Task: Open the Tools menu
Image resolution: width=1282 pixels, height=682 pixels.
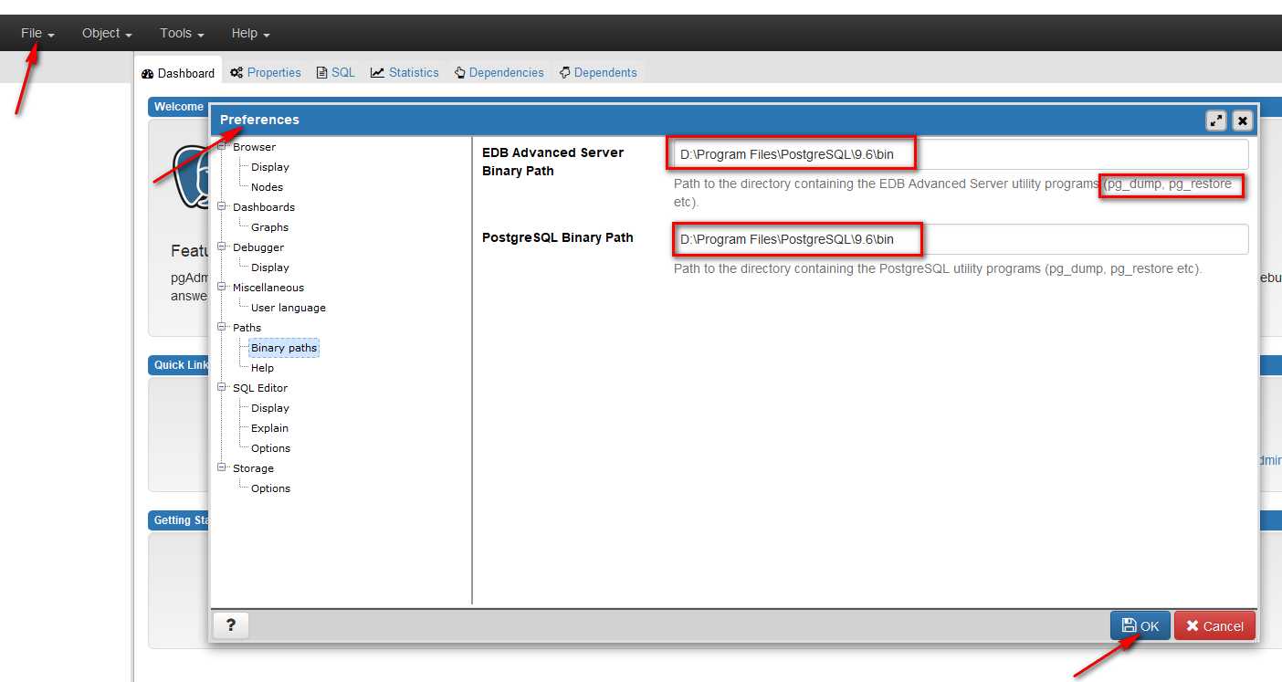Action: [x=182, y=33]
